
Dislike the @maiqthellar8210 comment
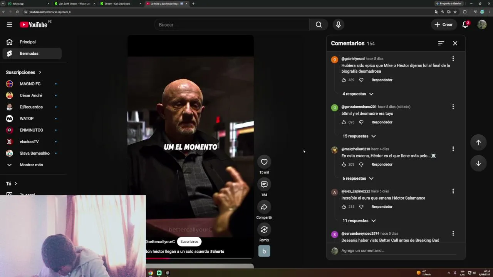[361, 165]
